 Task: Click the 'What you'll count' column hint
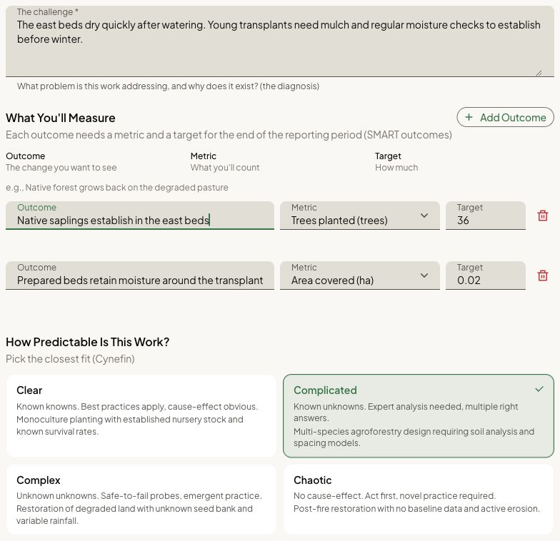coord(224,167)
